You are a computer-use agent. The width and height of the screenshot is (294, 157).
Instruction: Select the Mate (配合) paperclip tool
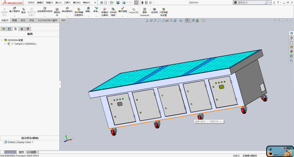pos(23,11)
